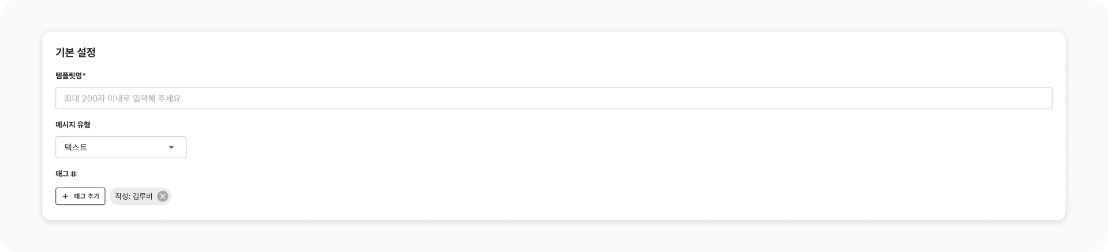The height and width of the screenshot is (252, 1108).
Task: Click the 메시지 유형 dropdown arrow
Action: [171, 147]
